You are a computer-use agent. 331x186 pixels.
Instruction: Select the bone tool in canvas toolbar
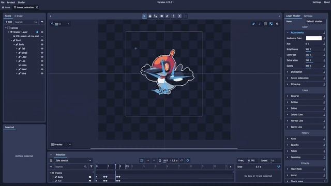tap(167, 16)
